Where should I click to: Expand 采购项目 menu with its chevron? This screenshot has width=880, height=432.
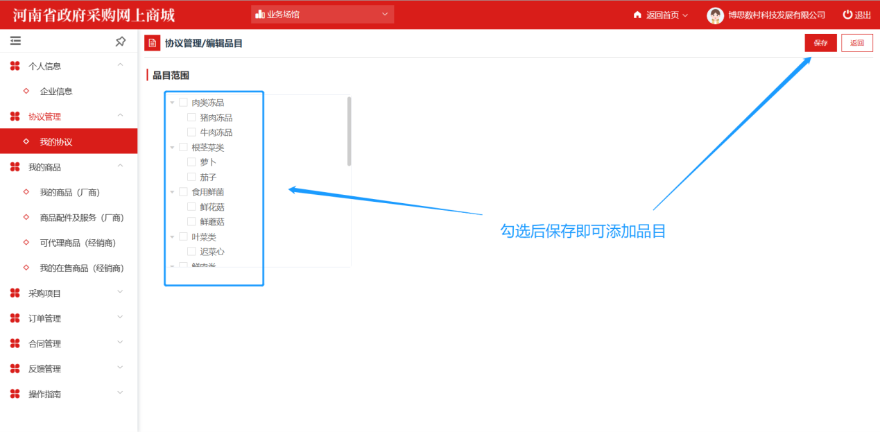click(x=120, y=292)
